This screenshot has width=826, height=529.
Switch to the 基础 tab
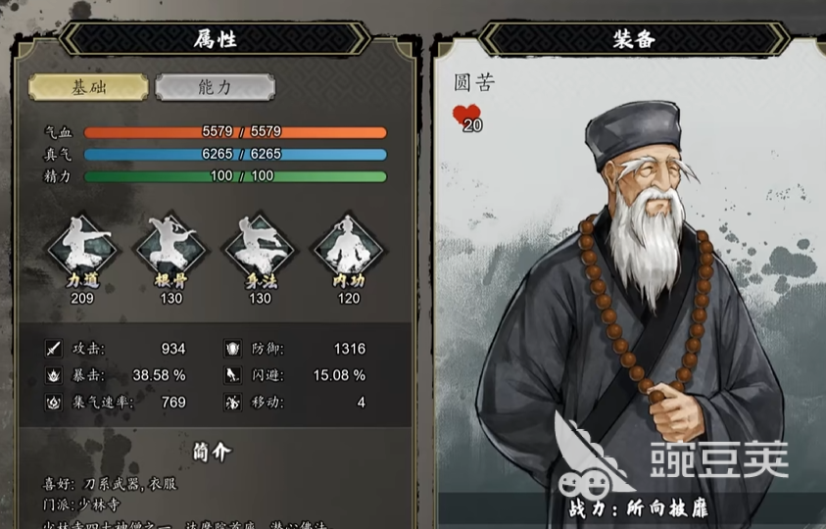pyautogui.click(x=88, y=87)
